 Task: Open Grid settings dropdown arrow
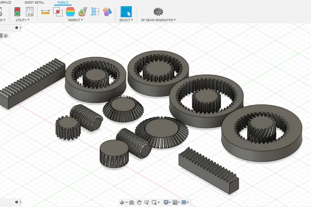(179, 202)
